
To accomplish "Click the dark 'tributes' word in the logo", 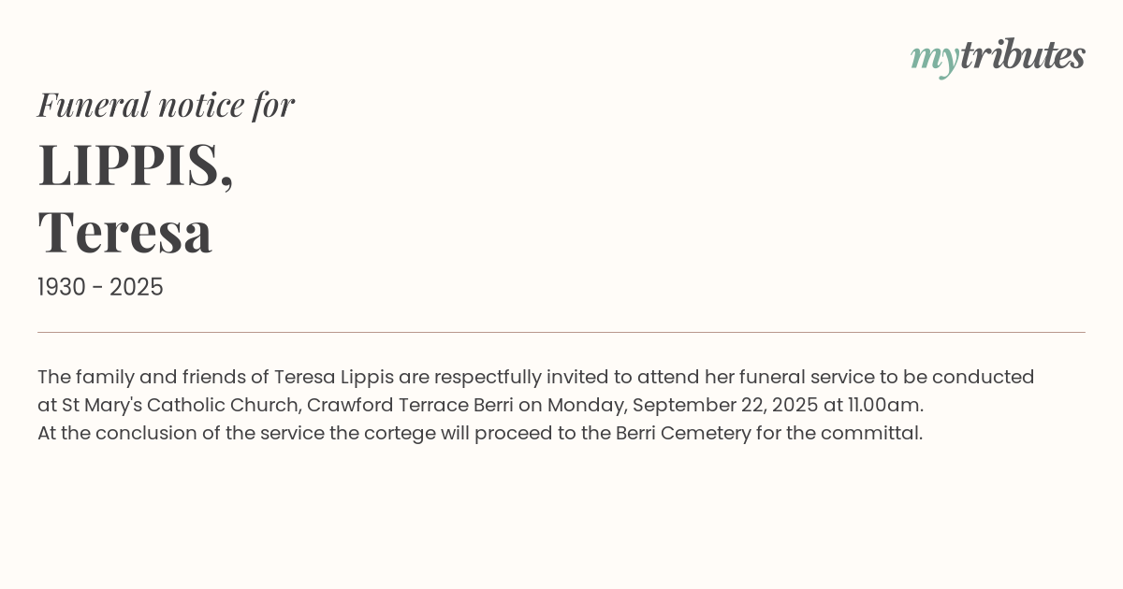I will [1022, 55].
